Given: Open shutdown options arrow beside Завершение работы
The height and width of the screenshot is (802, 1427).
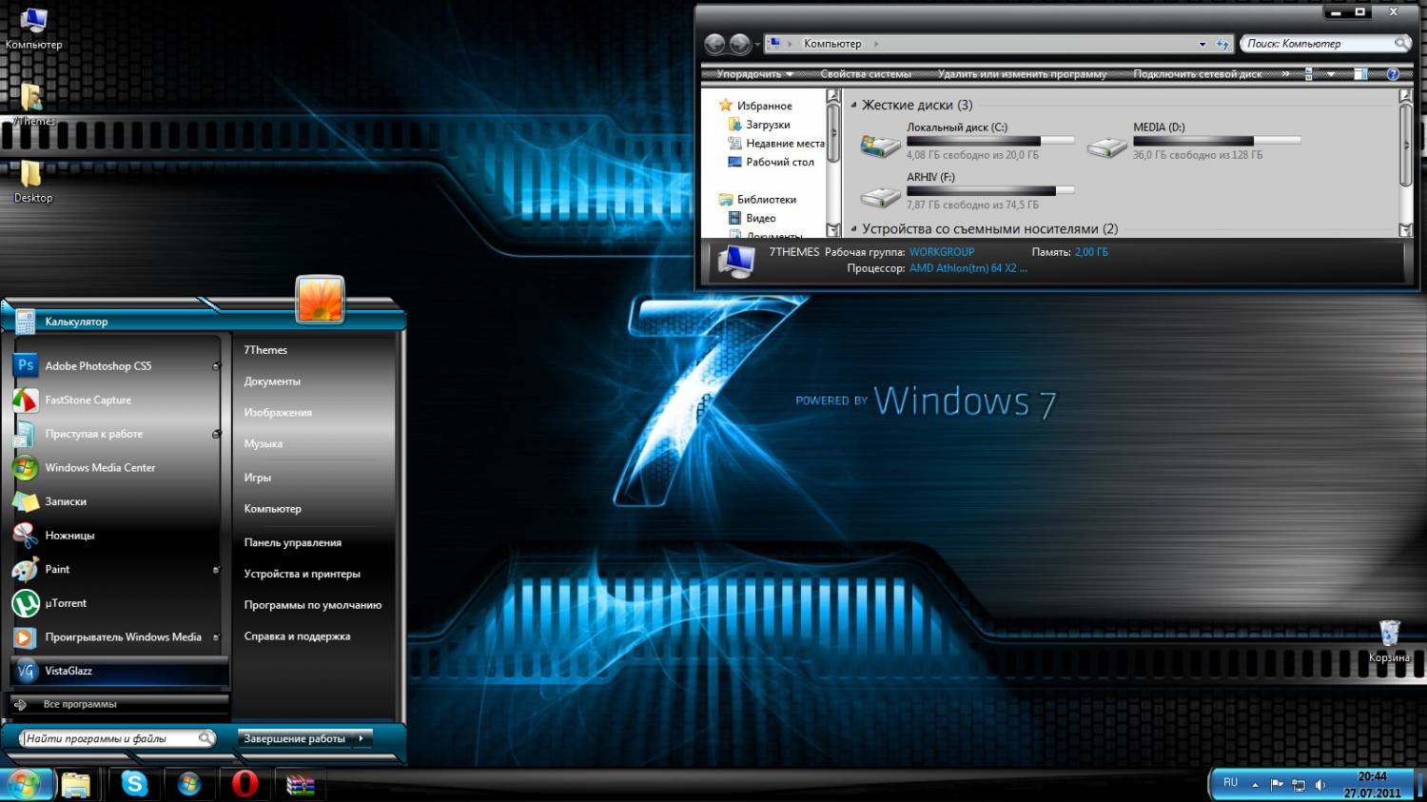Looking at the screenshot, I should click(361, 738).
